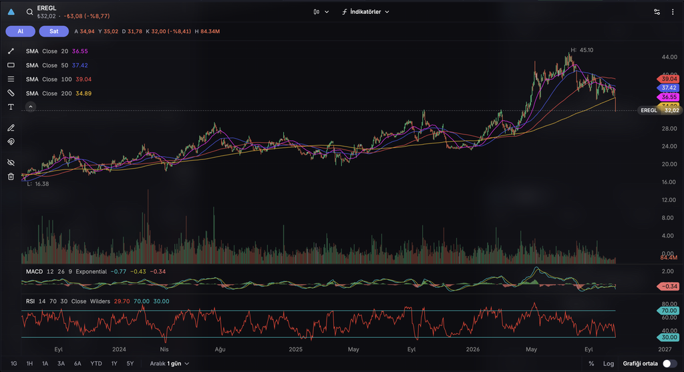This screenshot has height=372, width=684.
Task: Click the EREGL 32,02 current price label
Action: tap(659, 110)
